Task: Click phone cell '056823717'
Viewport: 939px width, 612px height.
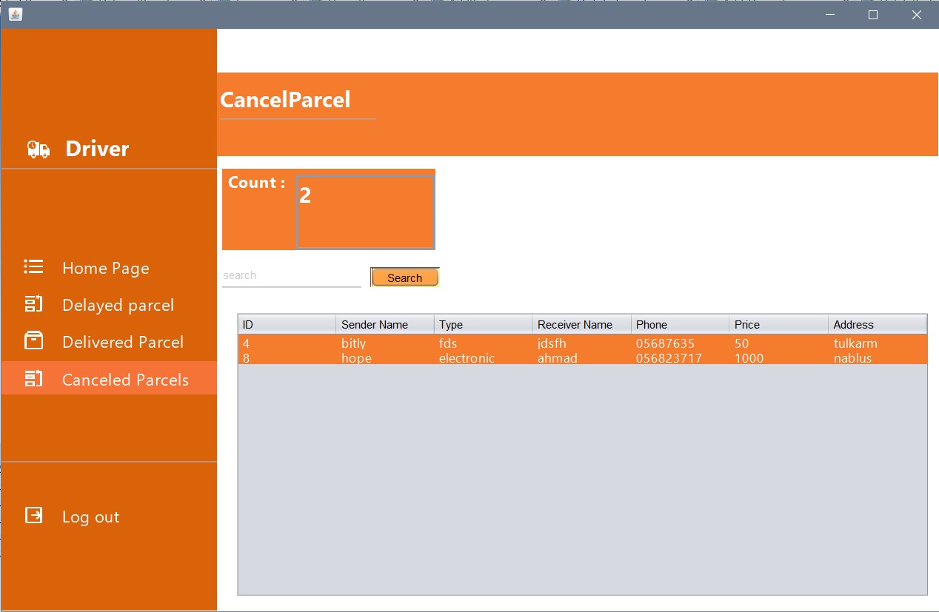Action: 681,357
